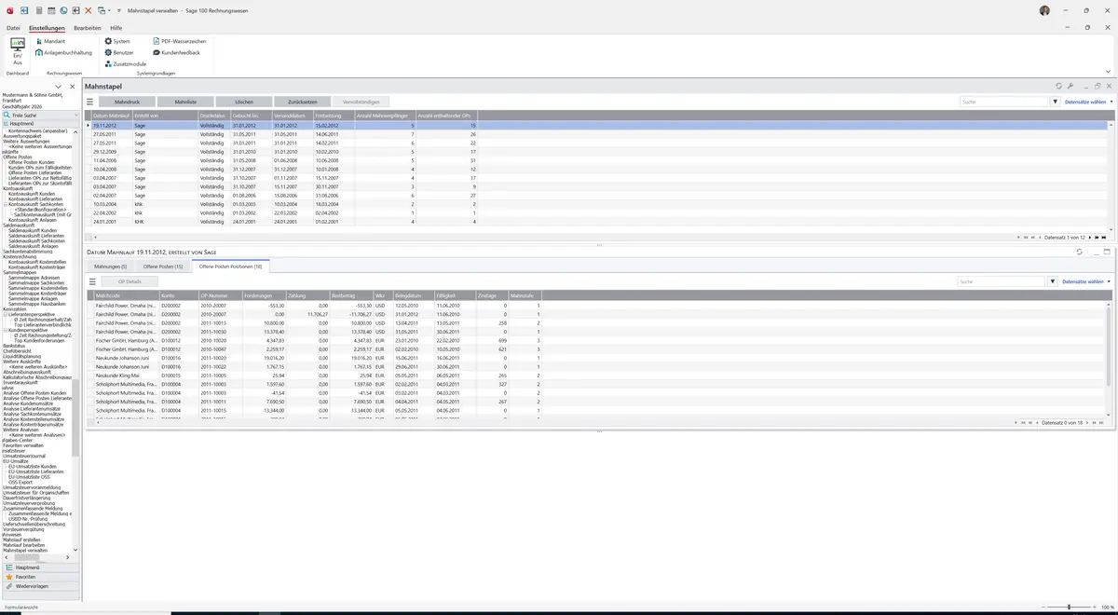Open Kundenfeedback
Viewport: 1118px width, 615px height.
tap(176, 52)
